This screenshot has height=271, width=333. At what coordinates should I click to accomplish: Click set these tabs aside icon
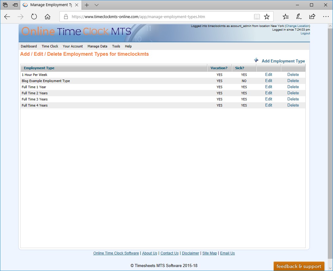pyautogui.click(x=15, y=5)
